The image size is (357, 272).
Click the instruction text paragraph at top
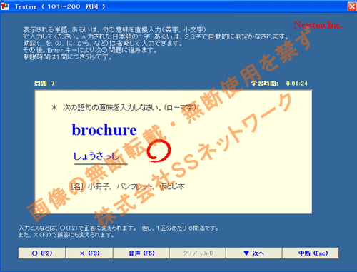(156, 44)
